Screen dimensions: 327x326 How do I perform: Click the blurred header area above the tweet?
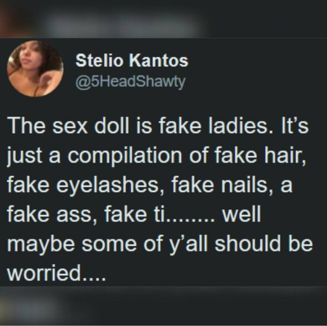pos(163,19)
